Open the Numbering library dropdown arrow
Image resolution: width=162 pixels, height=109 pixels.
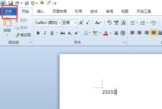point(147,23)
